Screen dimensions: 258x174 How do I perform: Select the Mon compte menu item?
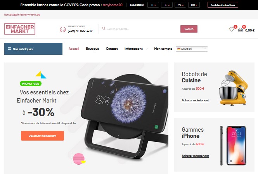coord(163,49)
